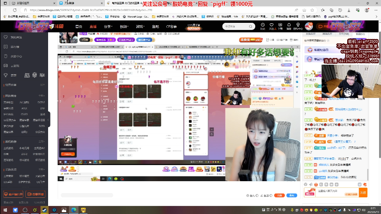
Task: Click the Douyu search input
Action: [x=236, y=26]
